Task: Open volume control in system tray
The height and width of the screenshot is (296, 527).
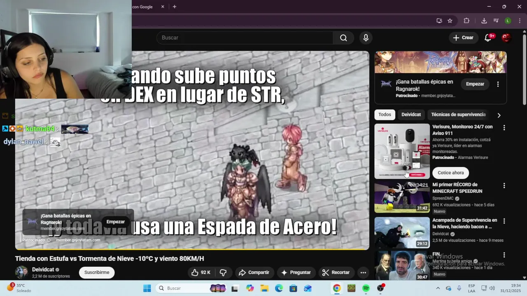Action: pyautogui.click(x=492, y=288)
